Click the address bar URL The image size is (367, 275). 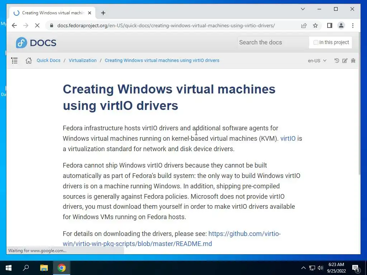point(166,25)
